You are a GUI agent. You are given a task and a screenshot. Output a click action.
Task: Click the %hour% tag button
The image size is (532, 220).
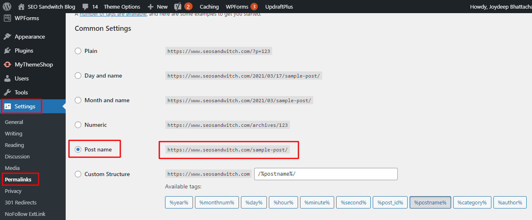[284, 202]
